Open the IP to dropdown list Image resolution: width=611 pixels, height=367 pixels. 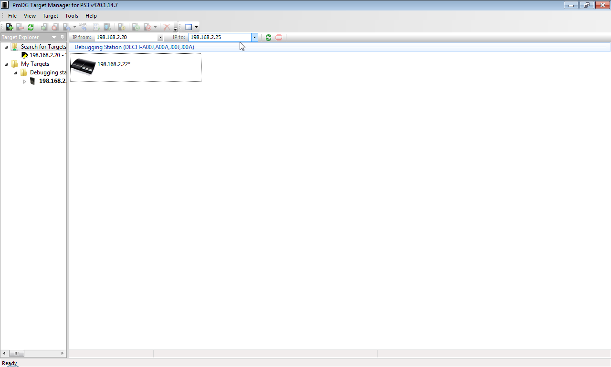(254, 37)
